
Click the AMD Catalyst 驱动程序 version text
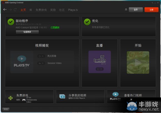point(31,27)
